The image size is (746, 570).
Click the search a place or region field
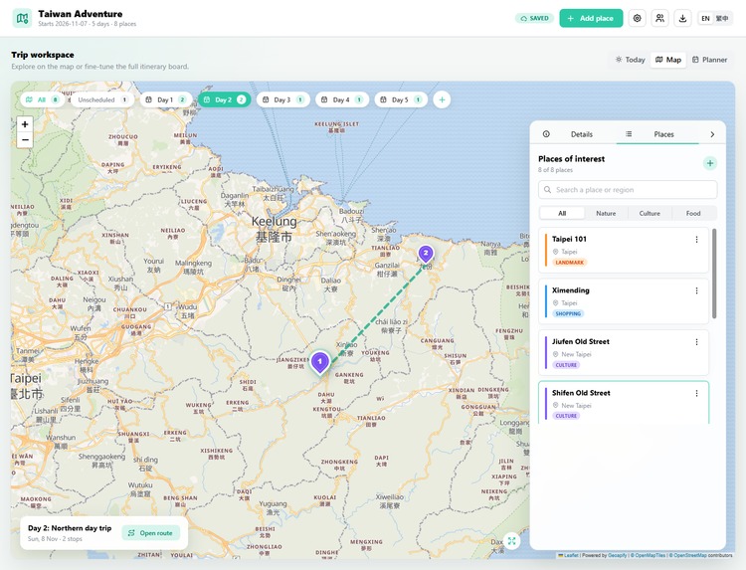point(628,189)
